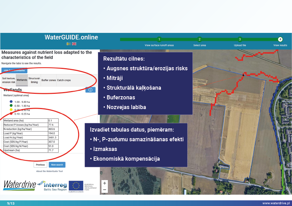Click the Waterdrive logo
This screenshot has height=206, width=292.
pos(19,185)
